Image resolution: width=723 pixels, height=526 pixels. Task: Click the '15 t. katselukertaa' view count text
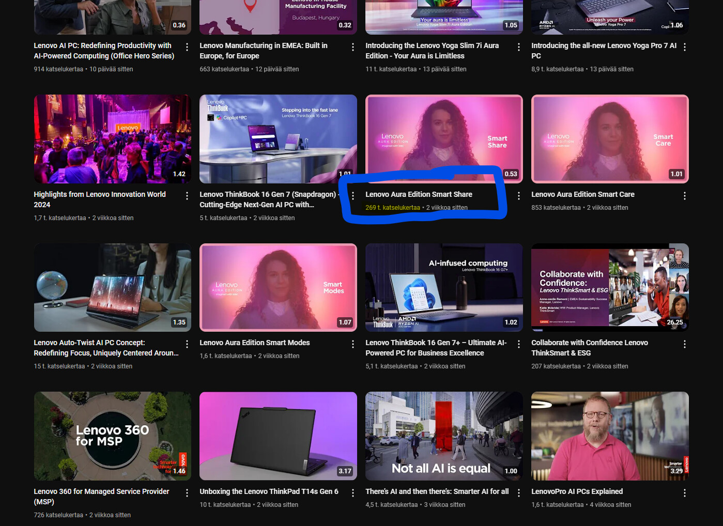pos(59,366)
